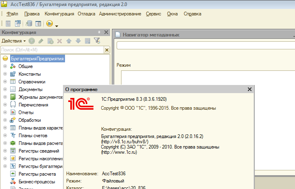Close the Конфигурация panel
The image size is (295, 189).
click(x=106, y=32)
